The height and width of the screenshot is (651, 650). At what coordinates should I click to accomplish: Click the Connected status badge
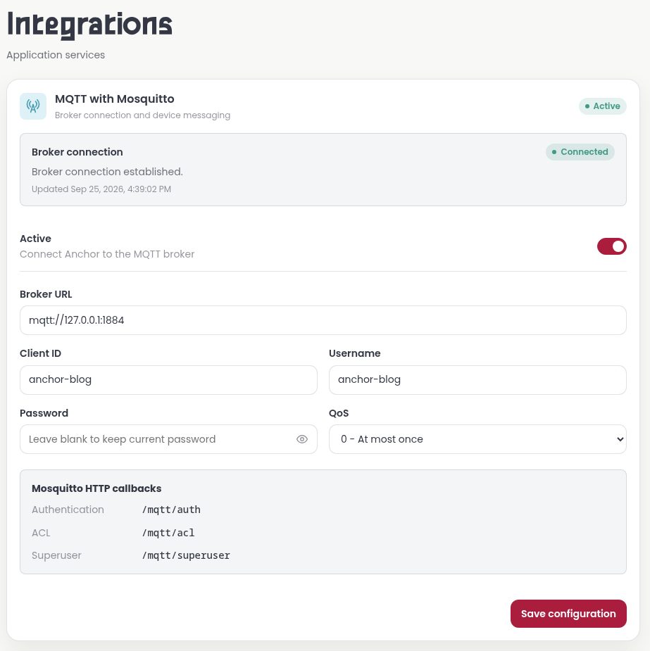click(x=580, y=152)
